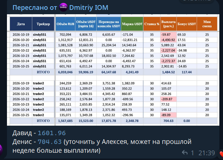Click cell 702,094 in the sindy551 rows
This screenshot has width=223, height=160.
click(x=65, y=35)
